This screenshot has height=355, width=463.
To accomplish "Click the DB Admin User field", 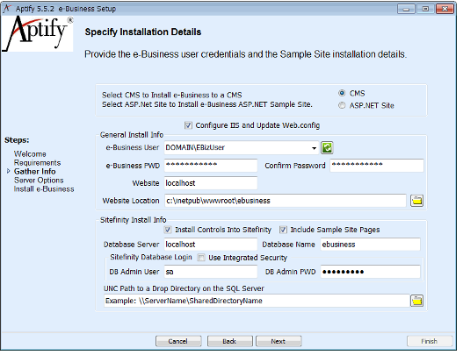I will click(x=211, y=272).
